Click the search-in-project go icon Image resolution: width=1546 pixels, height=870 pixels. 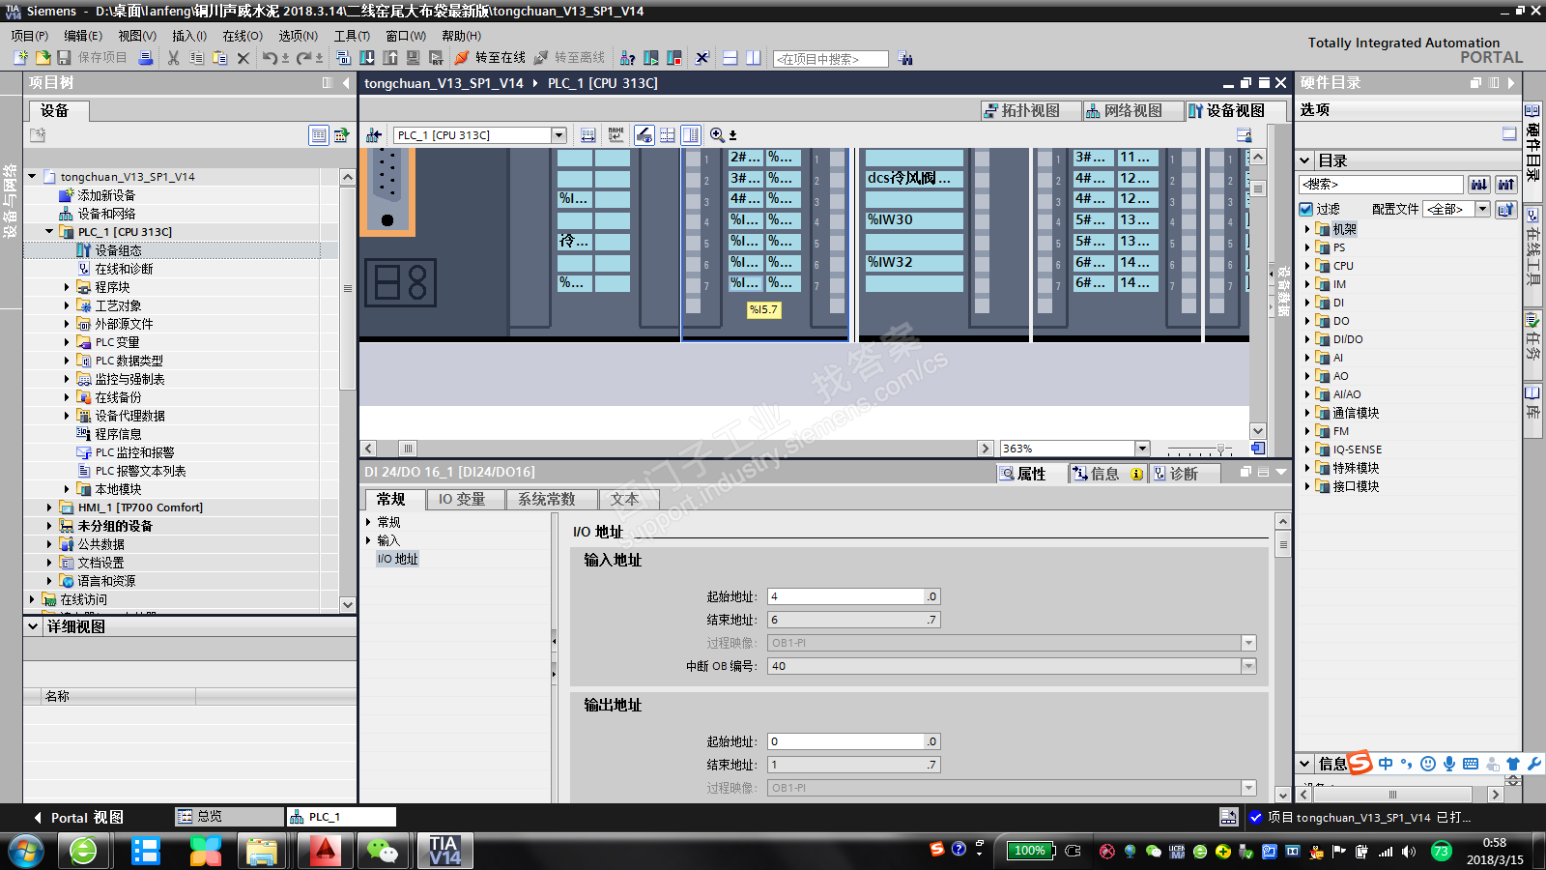click(x=905, y=58)
